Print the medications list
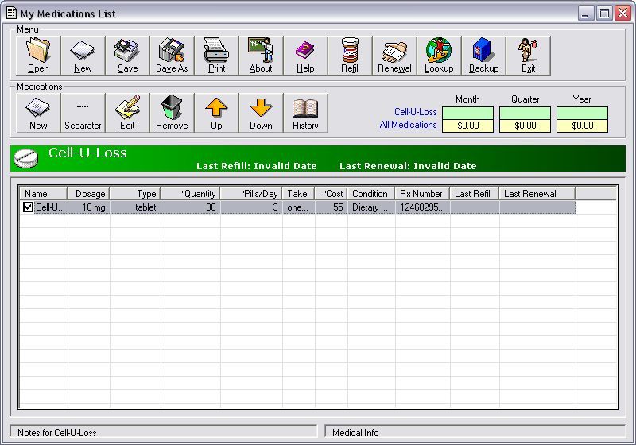Viewport: 636px width, 445px height. tap(217, 56)
